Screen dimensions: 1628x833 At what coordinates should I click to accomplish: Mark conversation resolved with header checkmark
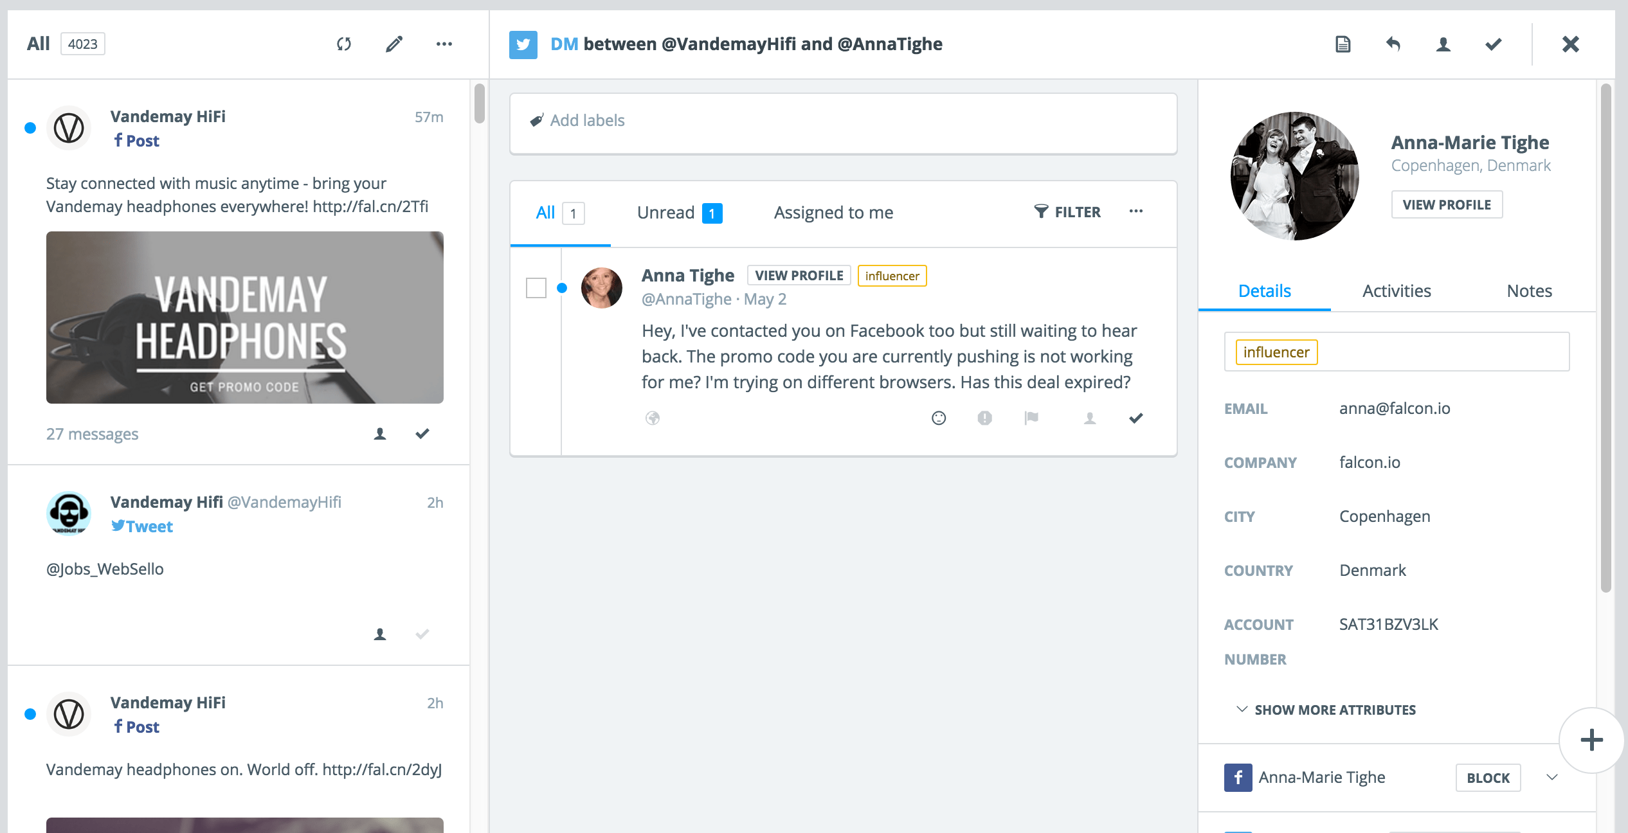coord(1494,44)
